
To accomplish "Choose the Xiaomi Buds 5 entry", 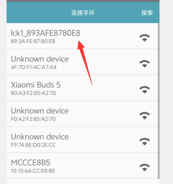I will tap(82, 88).
